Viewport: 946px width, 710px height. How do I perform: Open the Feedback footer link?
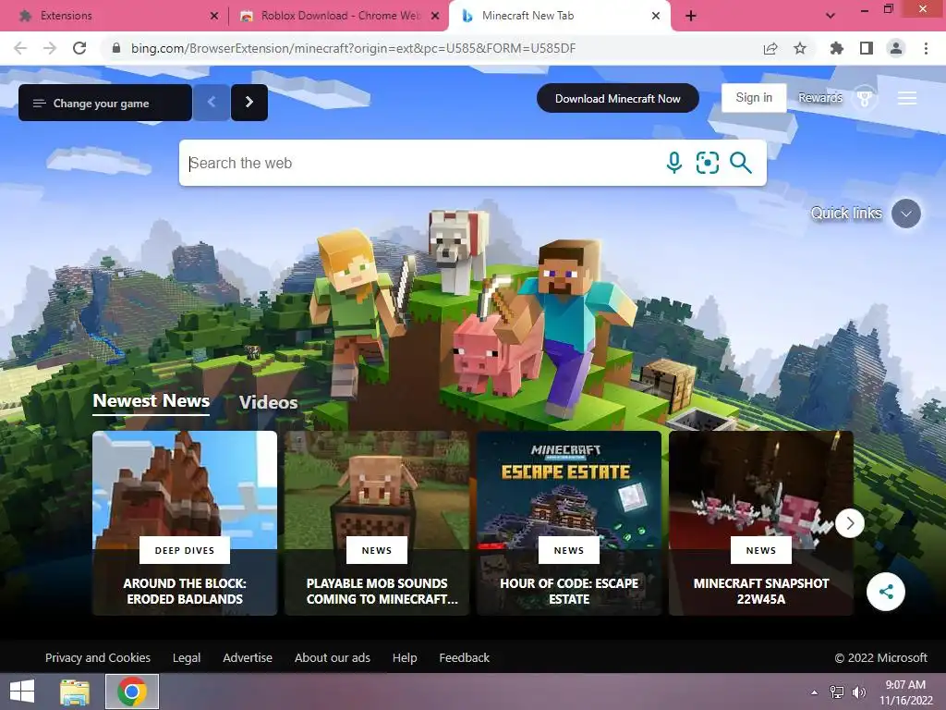tap(465, 657)
